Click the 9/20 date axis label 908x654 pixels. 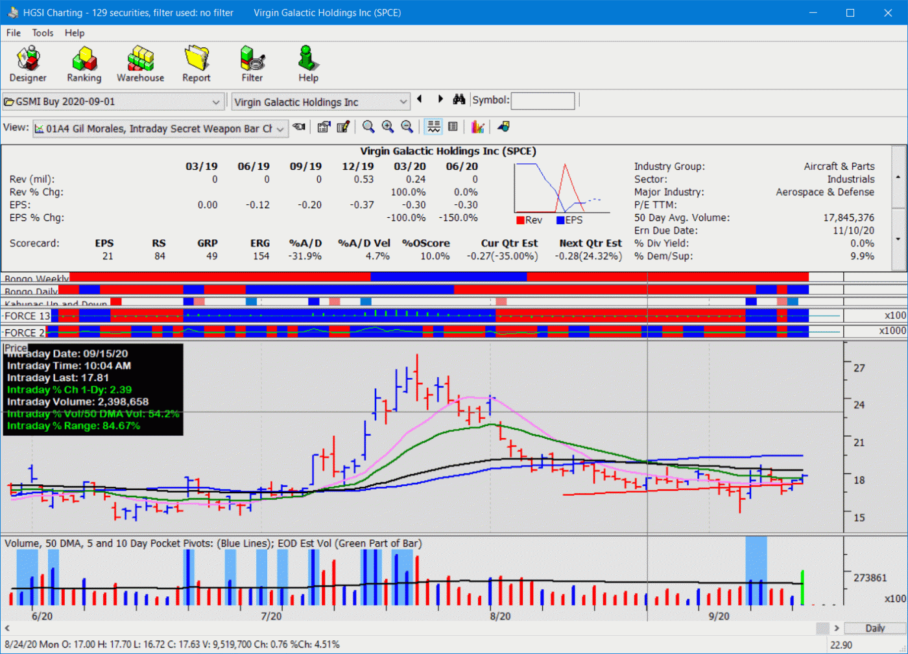(x=719, y=616)
